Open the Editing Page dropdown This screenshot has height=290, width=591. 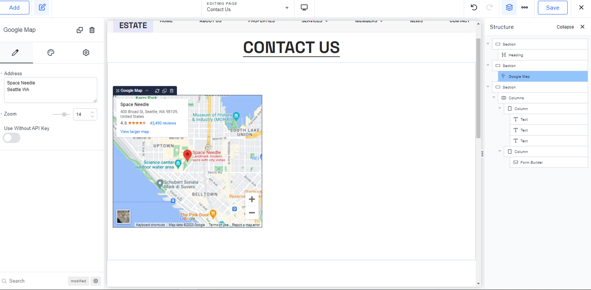(248, 7)
